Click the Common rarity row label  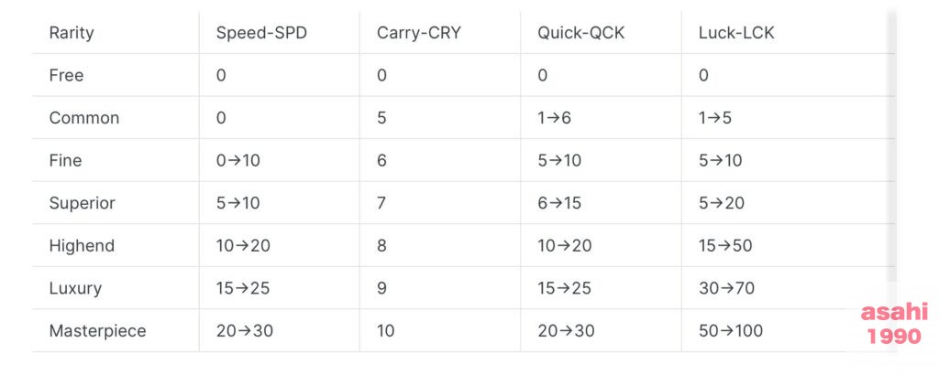83,118
